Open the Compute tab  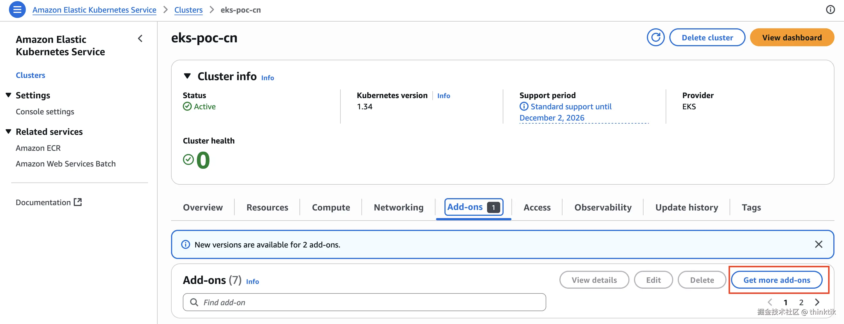(x=331, y=207)
